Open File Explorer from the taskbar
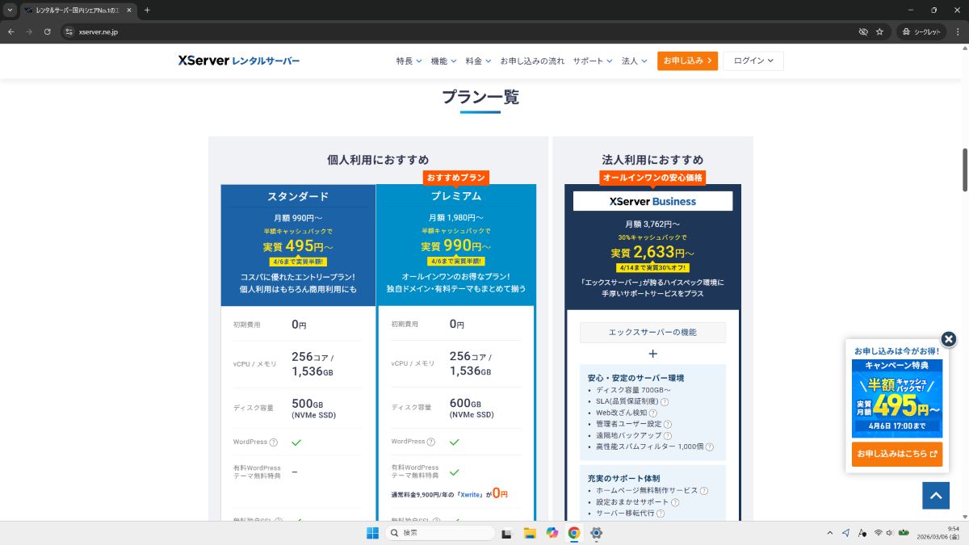969x545 pixels. tap(530, 533)
